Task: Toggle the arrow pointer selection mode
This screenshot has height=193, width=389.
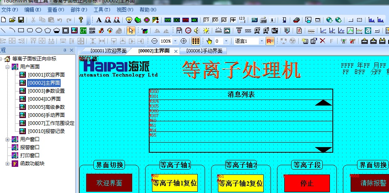Action: tap(131, 30)
